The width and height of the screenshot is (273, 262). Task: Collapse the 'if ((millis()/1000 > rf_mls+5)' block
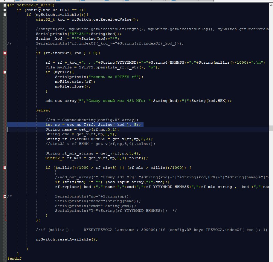pos(5,168)
